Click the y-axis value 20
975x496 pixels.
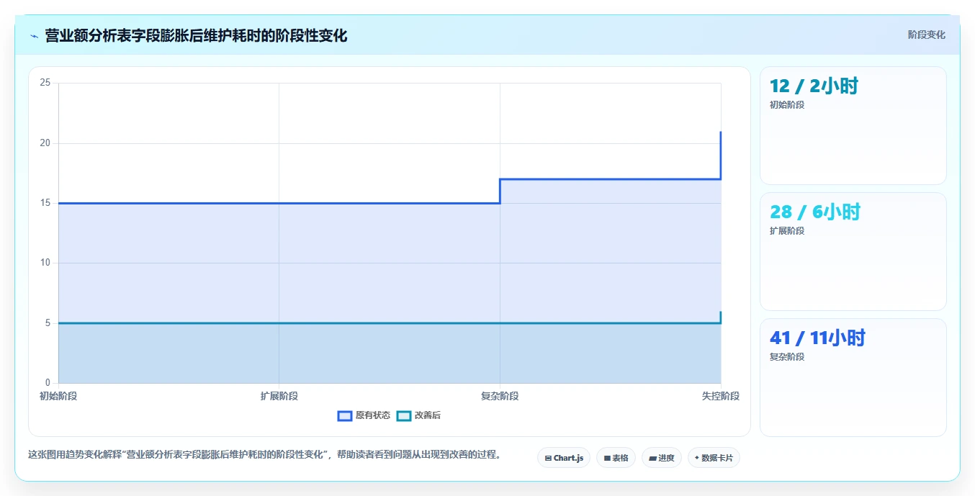pos(45,143)
